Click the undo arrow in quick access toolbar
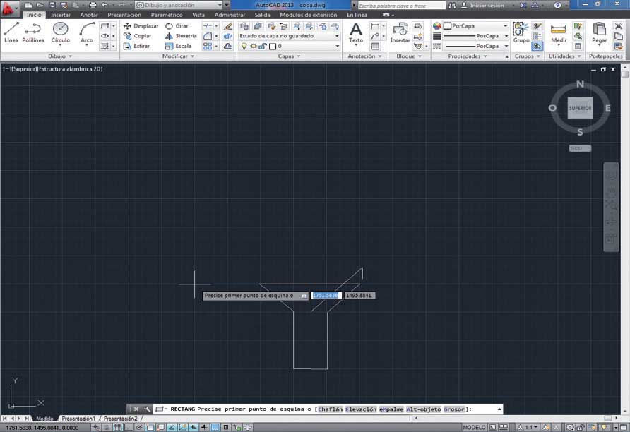This screenshot has height=432, width=630. [x=105, y=5]
